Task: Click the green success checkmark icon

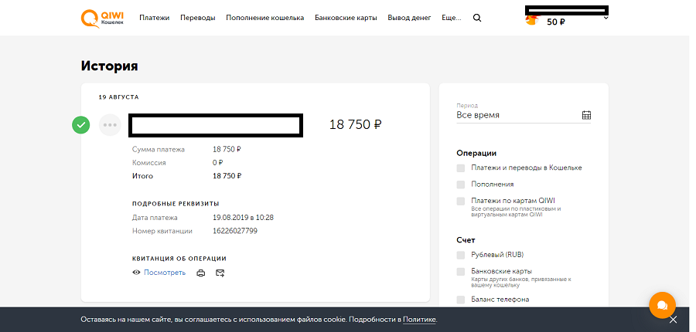Action: (80, 125)
